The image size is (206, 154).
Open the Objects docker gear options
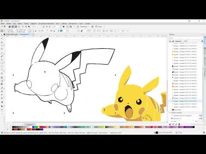[202, 41]
